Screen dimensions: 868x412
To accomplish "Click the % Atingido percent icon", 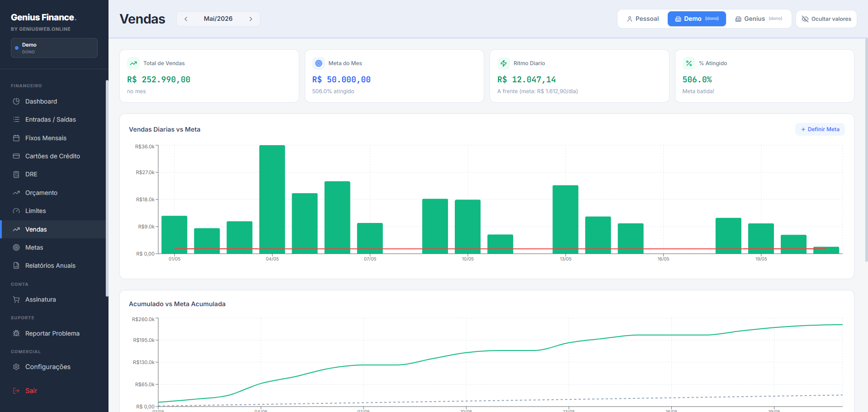I will 689,63.
